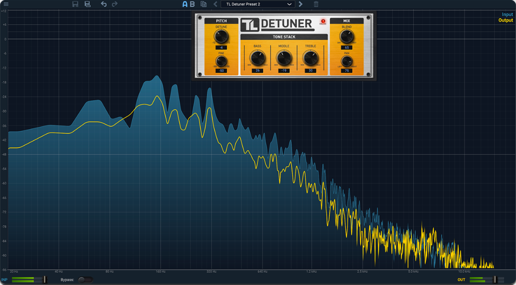
Task: Click the 160 Hz frequency axis label
Action: point(161,272)
